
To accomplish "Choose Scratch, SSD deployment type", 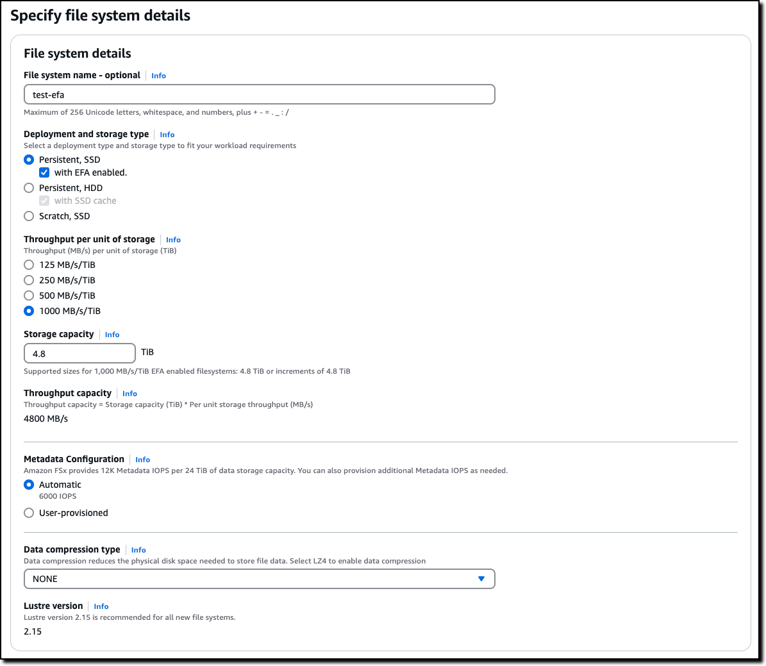I will 29,216.
